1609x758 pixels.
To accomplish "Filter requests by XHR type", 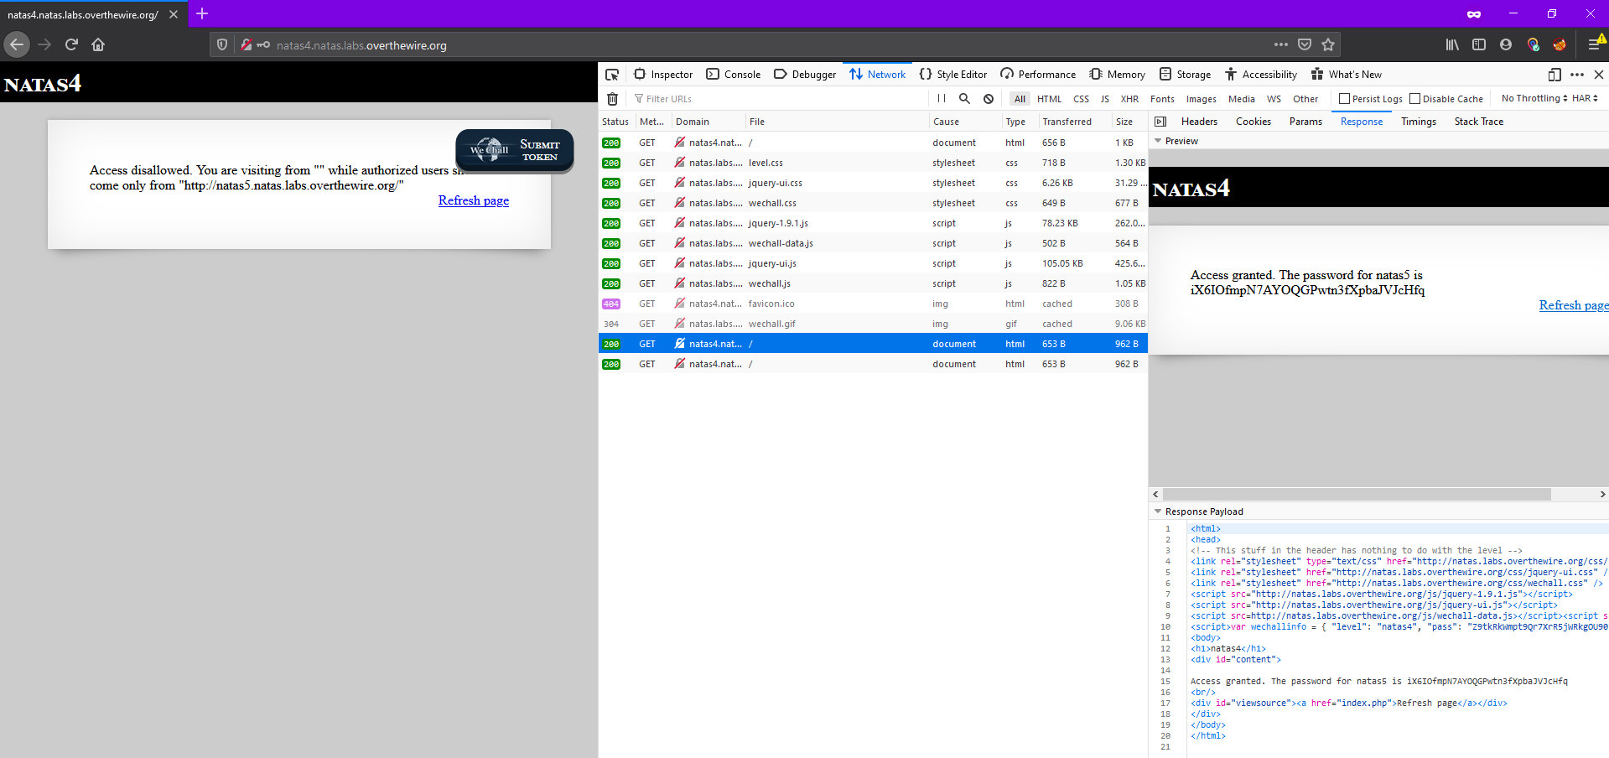I will click(x=1129, y=99).
